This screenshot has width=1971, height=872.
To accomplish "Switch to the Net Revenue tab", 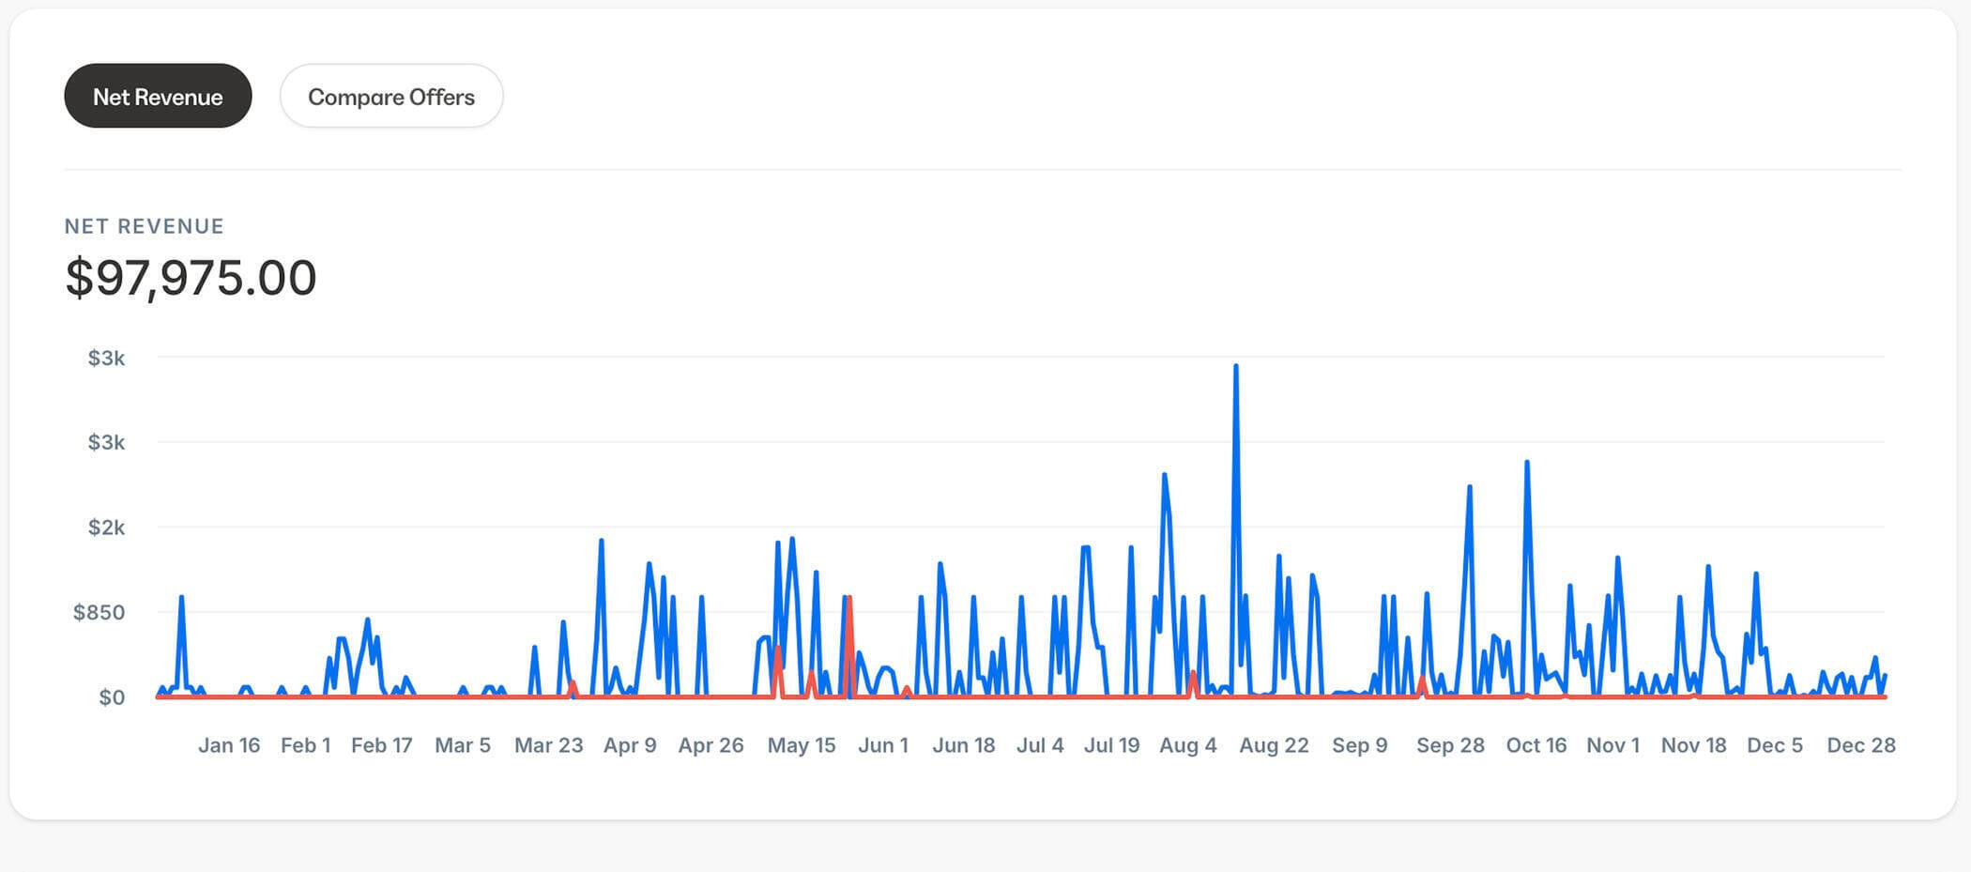I will (x=158, y=97).
